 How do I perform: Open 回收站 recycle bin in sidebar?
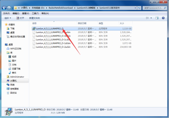12,93
